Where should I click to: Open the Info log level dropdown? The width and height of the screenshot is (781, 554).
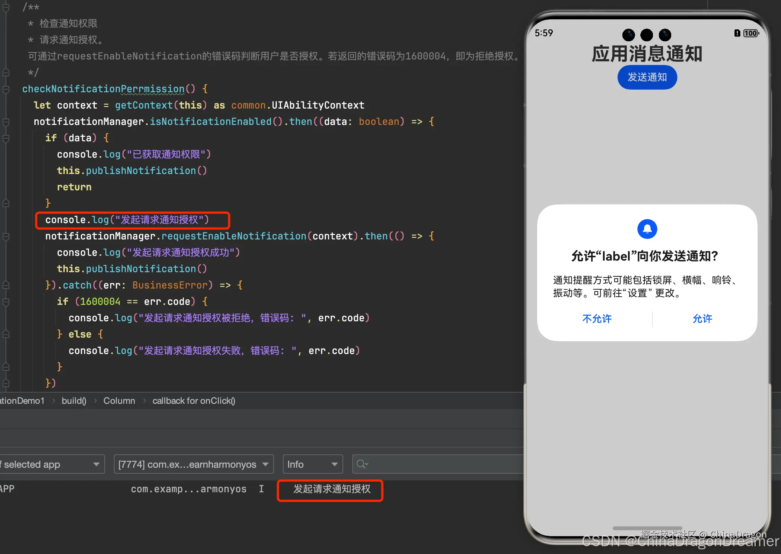point(312,464)
